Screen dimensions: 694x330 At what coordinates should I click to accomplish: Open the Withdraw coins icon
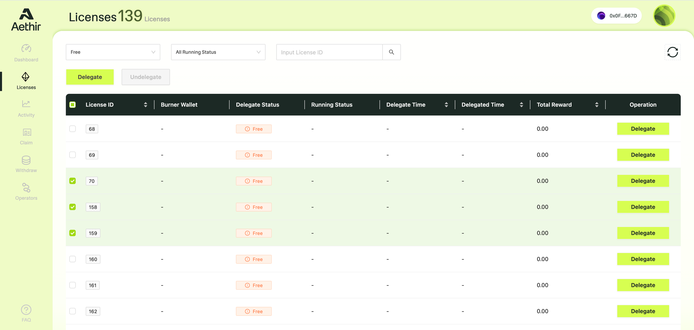point(26,160)
